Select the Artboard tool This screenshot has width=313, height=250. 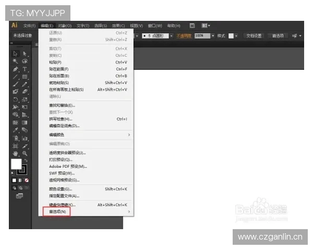pyautogui.click(x=15, y=146)
